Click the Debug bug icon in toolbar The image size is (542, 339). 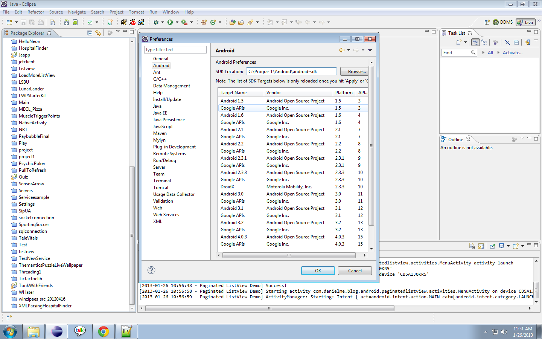[x=156, y=22]
